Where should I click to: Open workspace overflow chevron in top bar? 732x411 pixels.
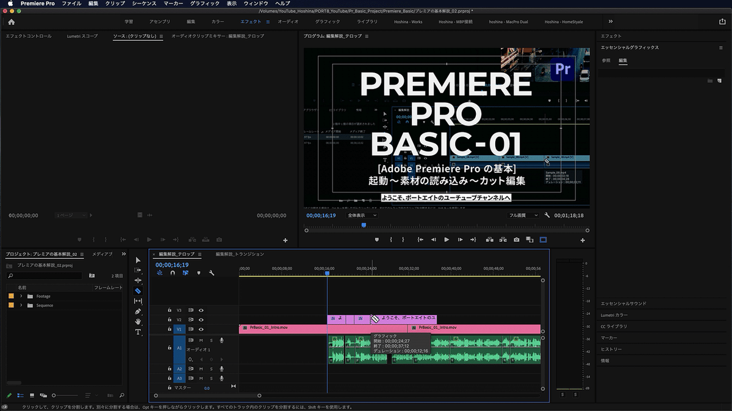pos(611,21)
